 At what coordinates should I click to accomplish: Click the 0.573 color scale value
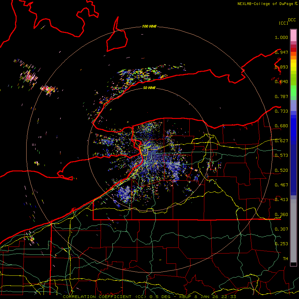pos(281,155)
